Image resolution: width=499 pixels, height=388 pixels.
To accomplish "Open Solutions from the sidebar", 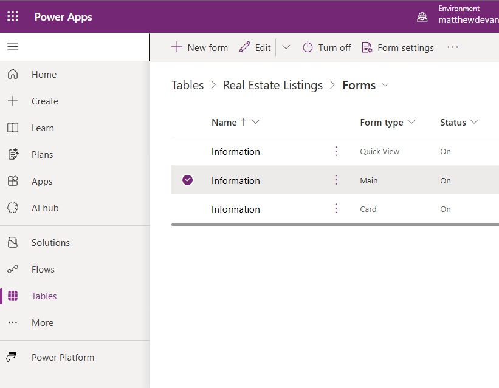I will 50,243.
